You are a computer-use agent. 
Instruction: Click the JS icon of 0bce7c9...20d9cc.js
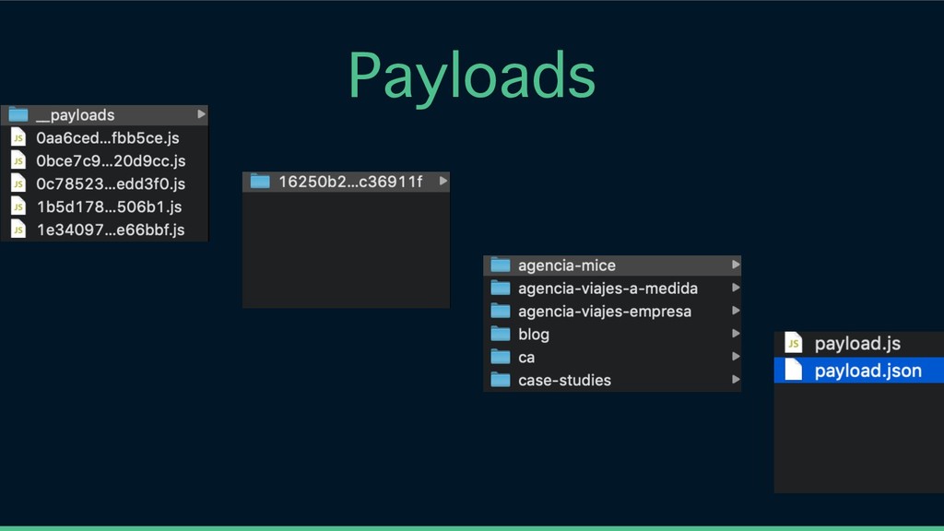18,160
